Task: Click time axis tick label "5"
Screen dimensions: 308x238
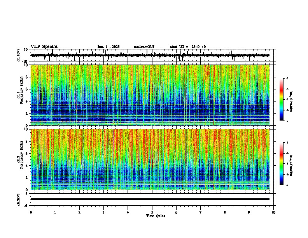Action: (x=152, y=212)
